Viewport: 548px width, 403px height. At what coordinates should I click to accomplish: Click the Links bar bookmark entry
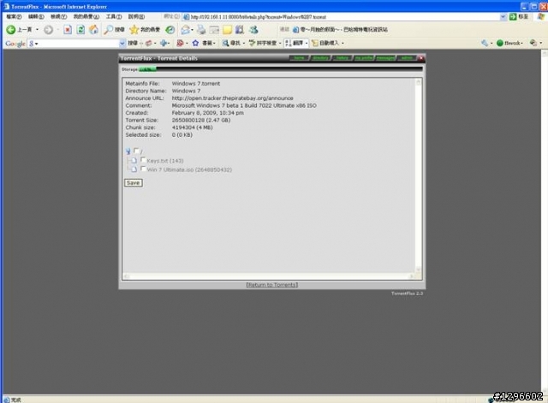(341, 30)
